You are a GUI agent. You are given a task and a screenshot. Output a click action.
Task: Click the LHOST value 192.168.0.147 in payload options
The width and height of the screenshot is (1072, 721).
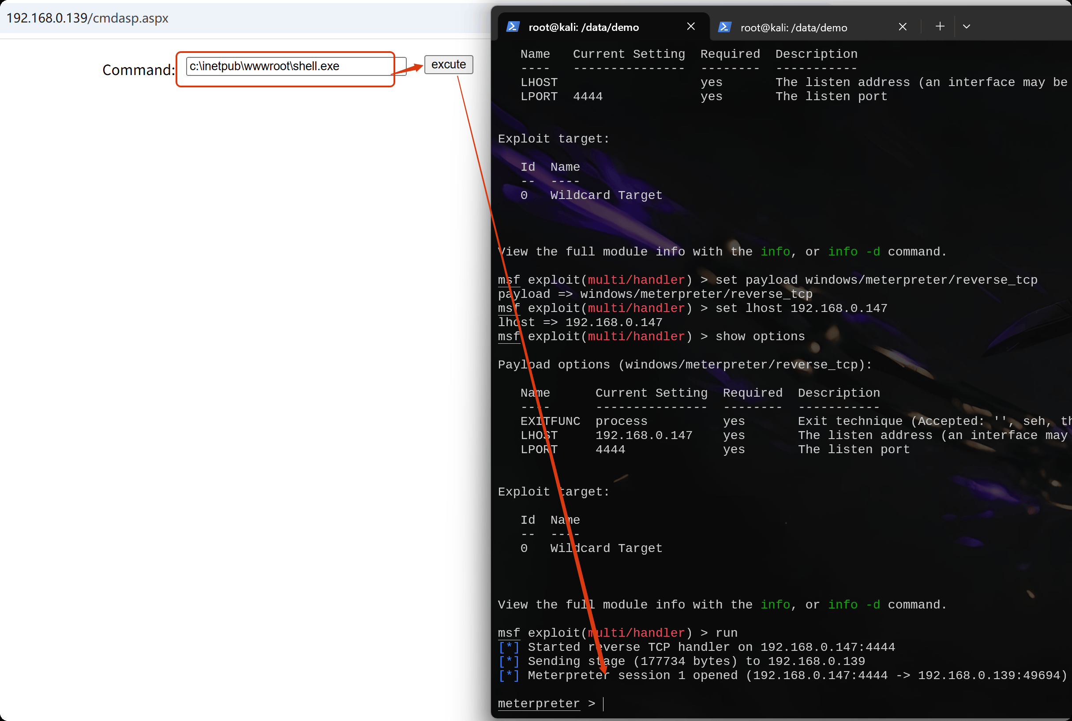click(x=644, y=435)
